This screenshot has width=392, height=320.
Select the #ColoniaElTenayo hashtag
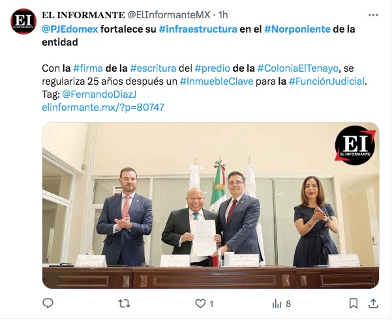[297, 68]
